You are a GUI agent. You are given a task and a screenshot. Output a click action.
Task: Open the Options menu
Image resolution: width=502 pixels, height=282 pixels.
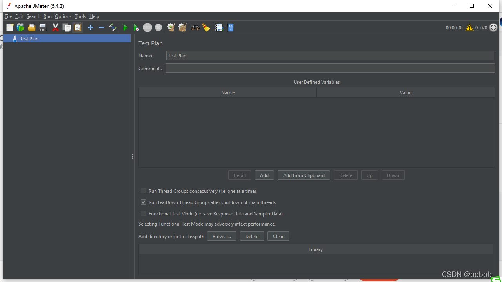click(x=63, y=16)
